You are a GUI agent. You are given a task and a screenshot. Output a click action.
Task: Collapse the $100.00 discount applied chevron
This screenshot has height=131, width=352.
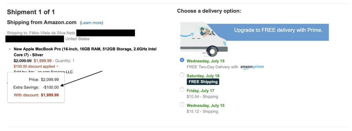click(57, 66)
